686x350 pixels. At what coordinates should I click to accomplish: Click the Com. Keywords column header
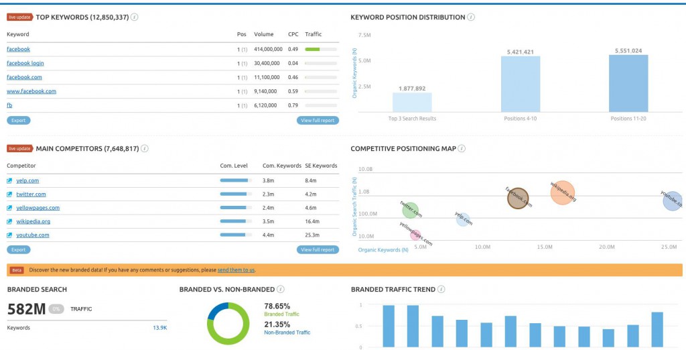point(282,166)
